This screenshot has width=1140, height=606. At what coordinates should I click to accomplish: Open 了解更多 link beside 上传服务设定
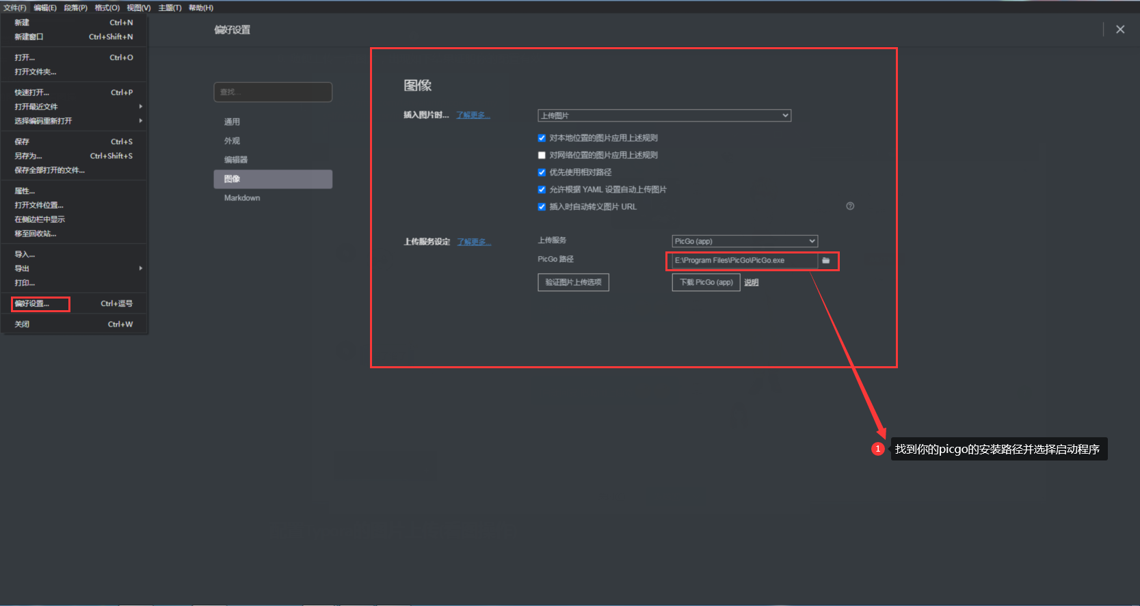click(474, 242)
